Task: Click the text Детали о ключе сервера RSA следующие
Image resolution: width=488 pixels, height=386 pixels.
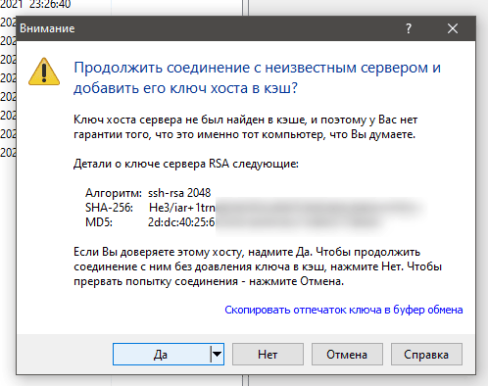Action: click(x=186, y=164)
